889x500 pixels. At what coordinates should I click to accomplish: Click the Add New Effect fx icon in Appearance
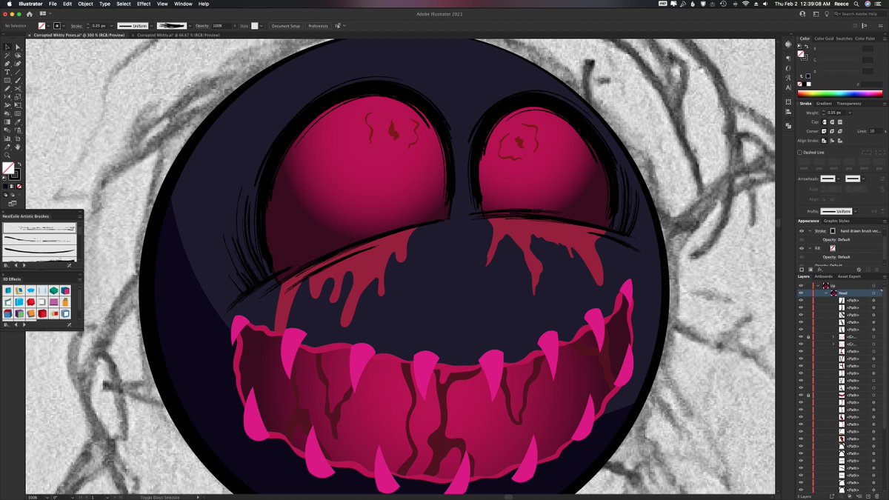(x=819, y=270)
